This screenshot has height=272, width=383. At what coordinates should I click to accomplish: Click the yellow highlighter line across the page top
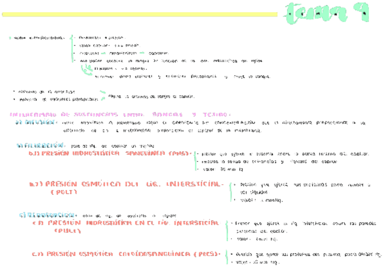[140, 14]
